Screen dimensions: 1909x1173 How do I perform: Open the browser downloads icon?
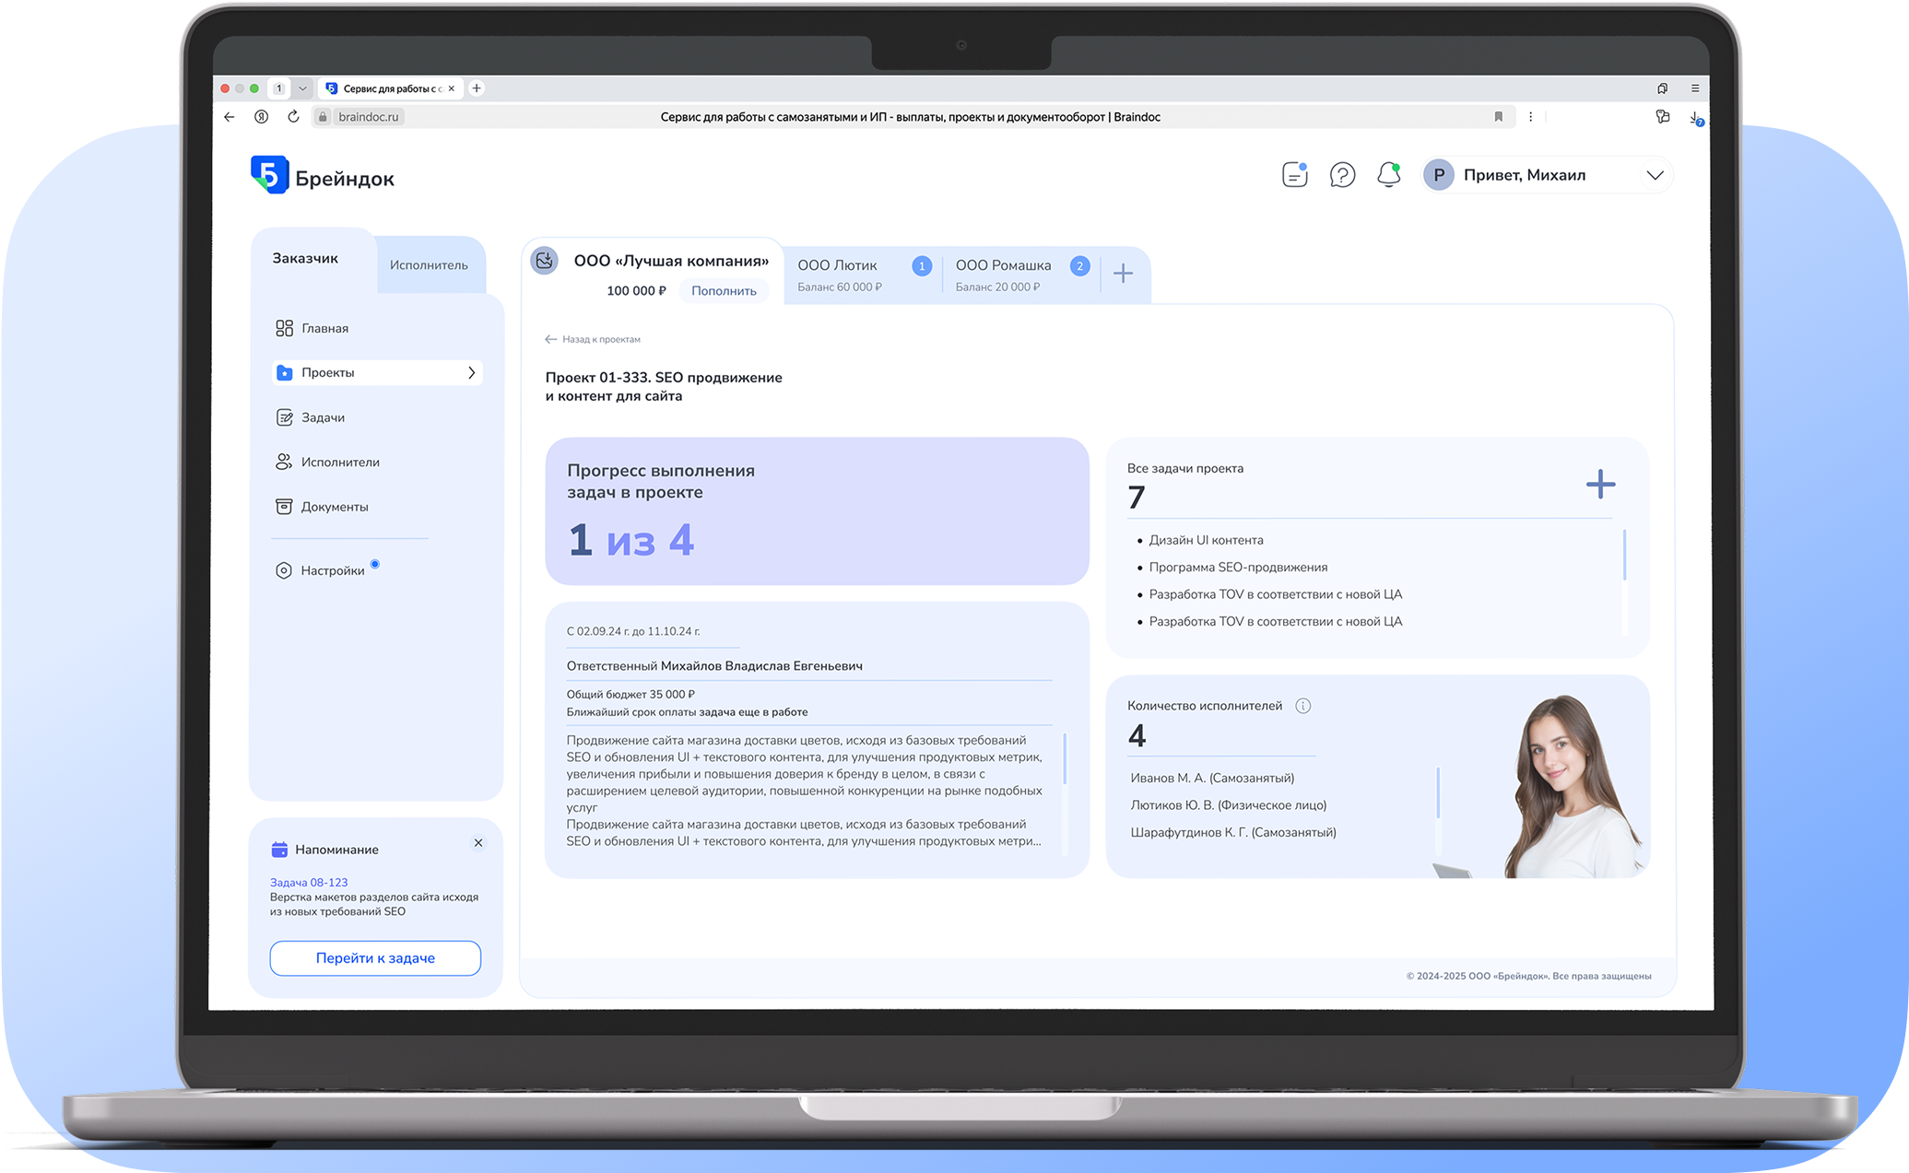click(x=1695, y=117)
